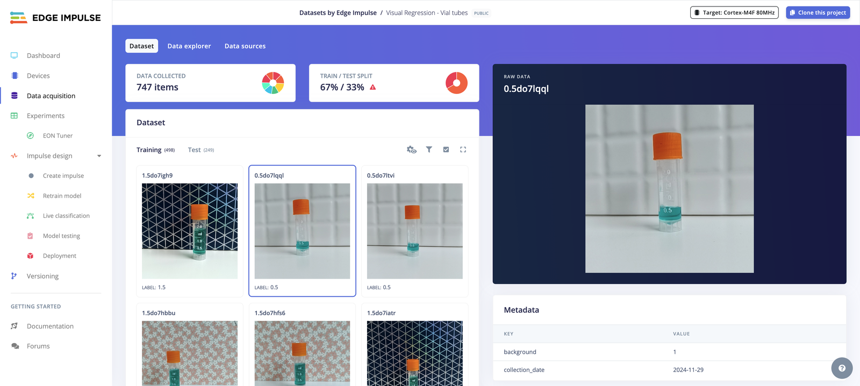This screenshot has width=860, height=386.
Task: Open the help question mark button
Action: point(842,368)
